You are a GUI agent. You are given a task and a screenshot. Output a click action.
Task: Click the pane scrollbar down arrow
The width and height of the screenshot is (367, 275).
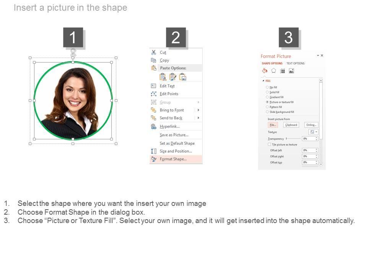[x=321, y=164]
